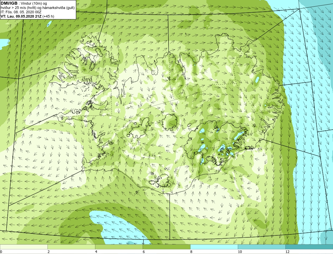Click the initial time 'IT: Fös. 08. 05. 2020 00Z'
Screen dimensions: 333x254
(x=21, y=12)
